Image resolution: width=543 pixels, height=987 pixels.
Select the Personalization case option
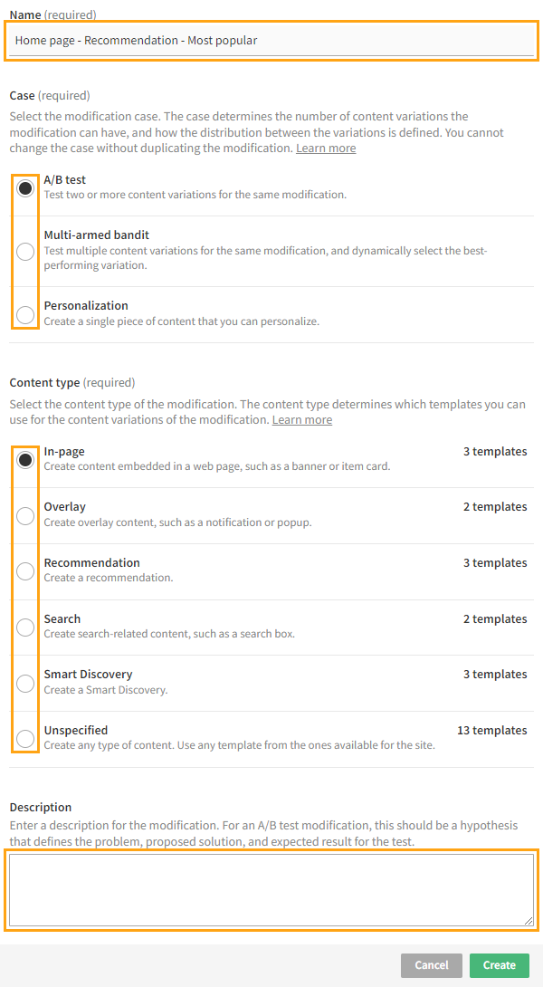(25, 314)
